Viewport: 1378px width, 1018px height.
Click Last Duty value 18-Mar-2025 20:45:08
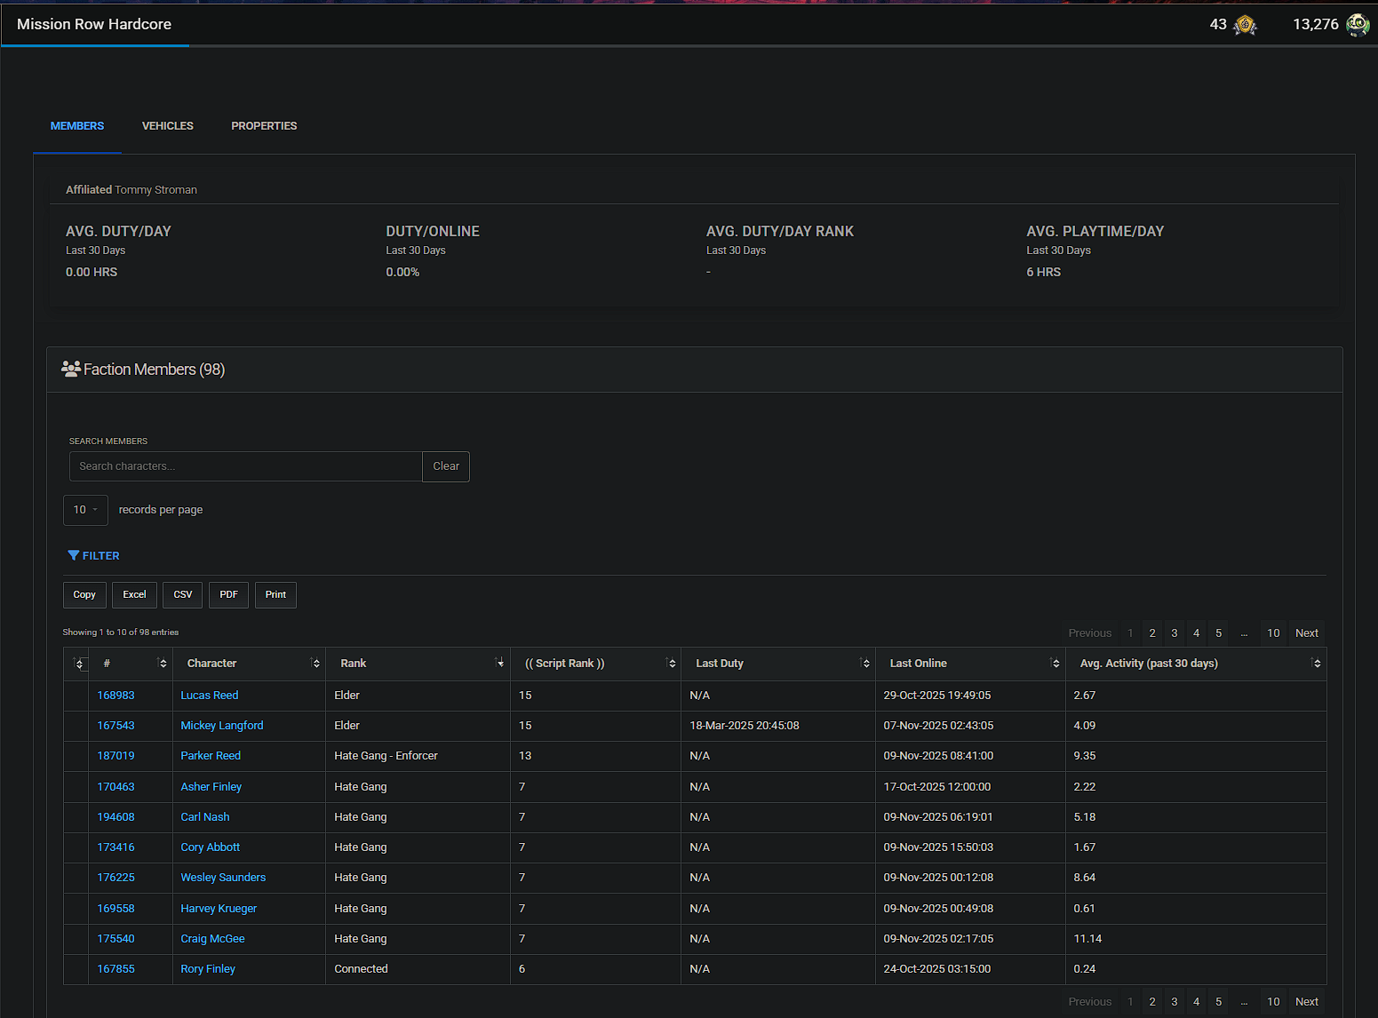(745, 726)
